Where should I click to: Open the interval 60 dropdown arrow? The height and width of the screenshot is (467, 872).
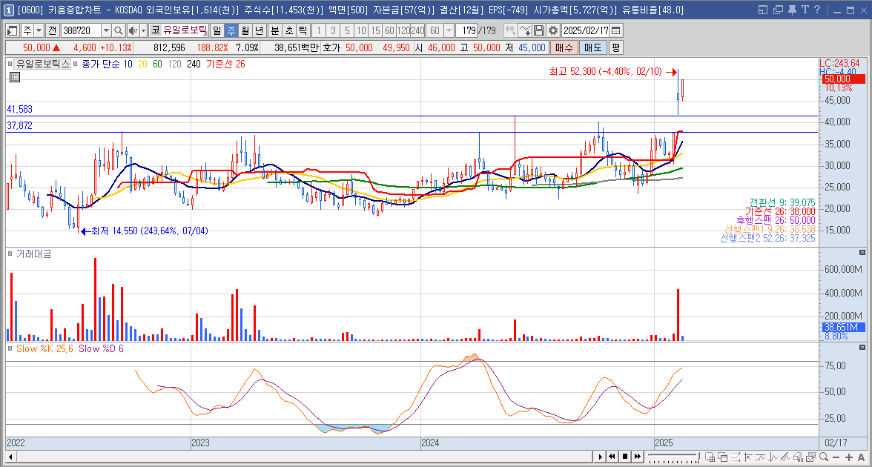pyautogui.click(x=449, y=30)
